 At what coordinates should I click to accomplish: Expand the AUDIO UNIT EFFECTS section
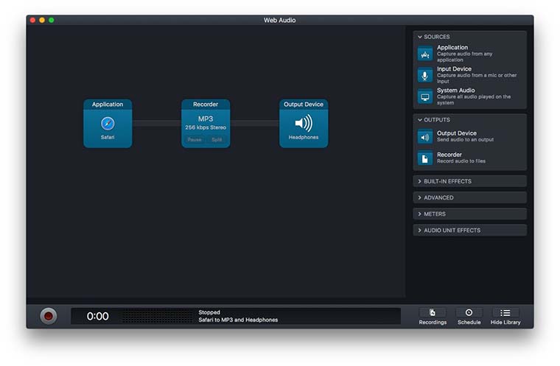(469, 230)
